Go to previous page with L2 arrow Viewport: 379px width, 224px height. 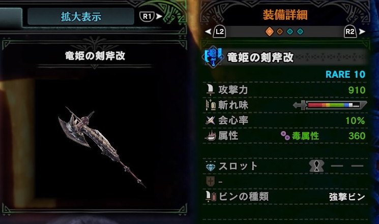tap(215, 31)
